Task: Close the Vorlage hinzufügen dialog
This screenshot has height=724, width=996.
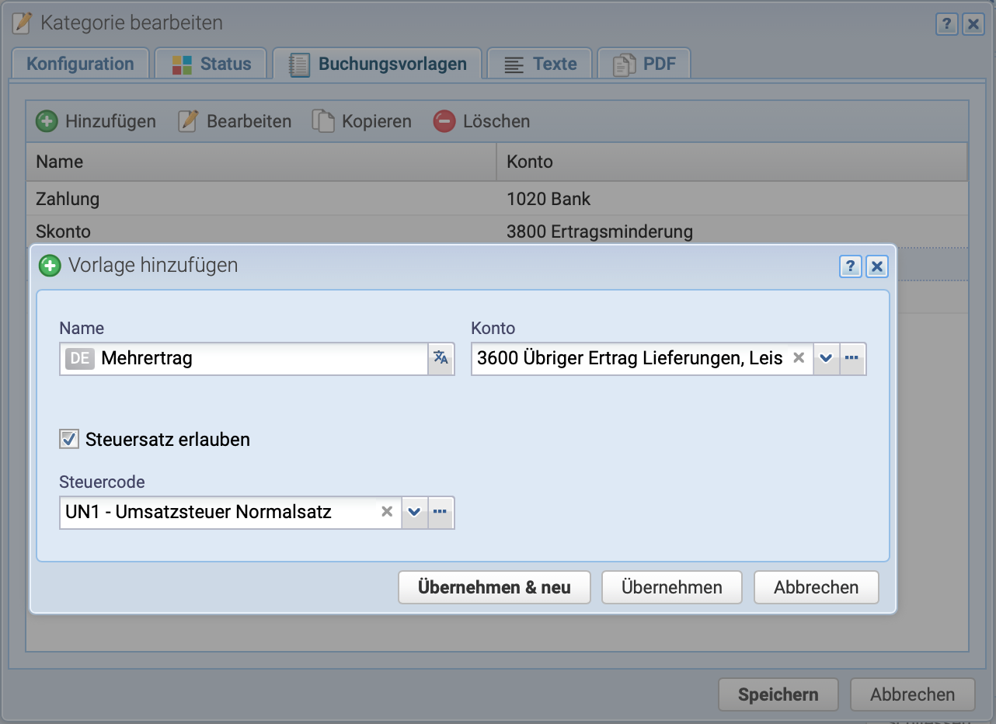Action: pyautogui.click(x=876, y=266)
